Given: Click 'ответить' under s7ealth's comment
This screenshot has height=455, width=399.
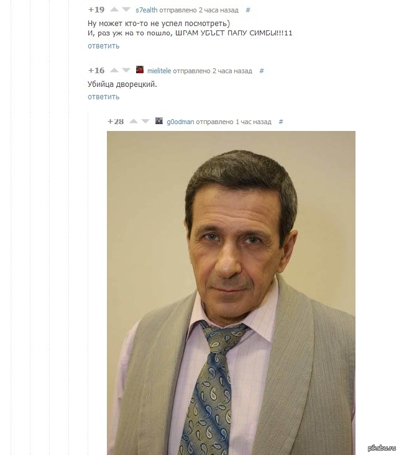Looking at the screenshot, I should pos(103,46).
